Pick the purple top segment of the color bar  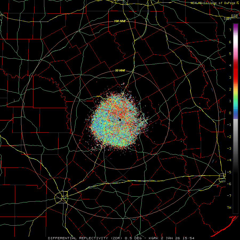[235, 26]
